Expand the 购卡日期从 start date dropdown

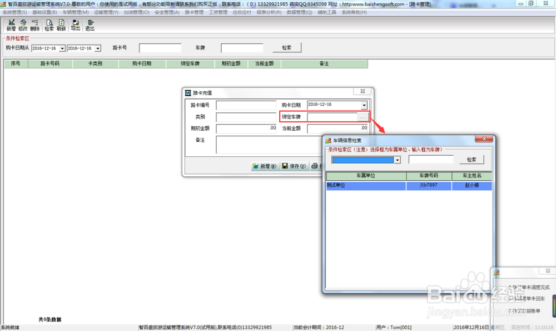point(62,48)
